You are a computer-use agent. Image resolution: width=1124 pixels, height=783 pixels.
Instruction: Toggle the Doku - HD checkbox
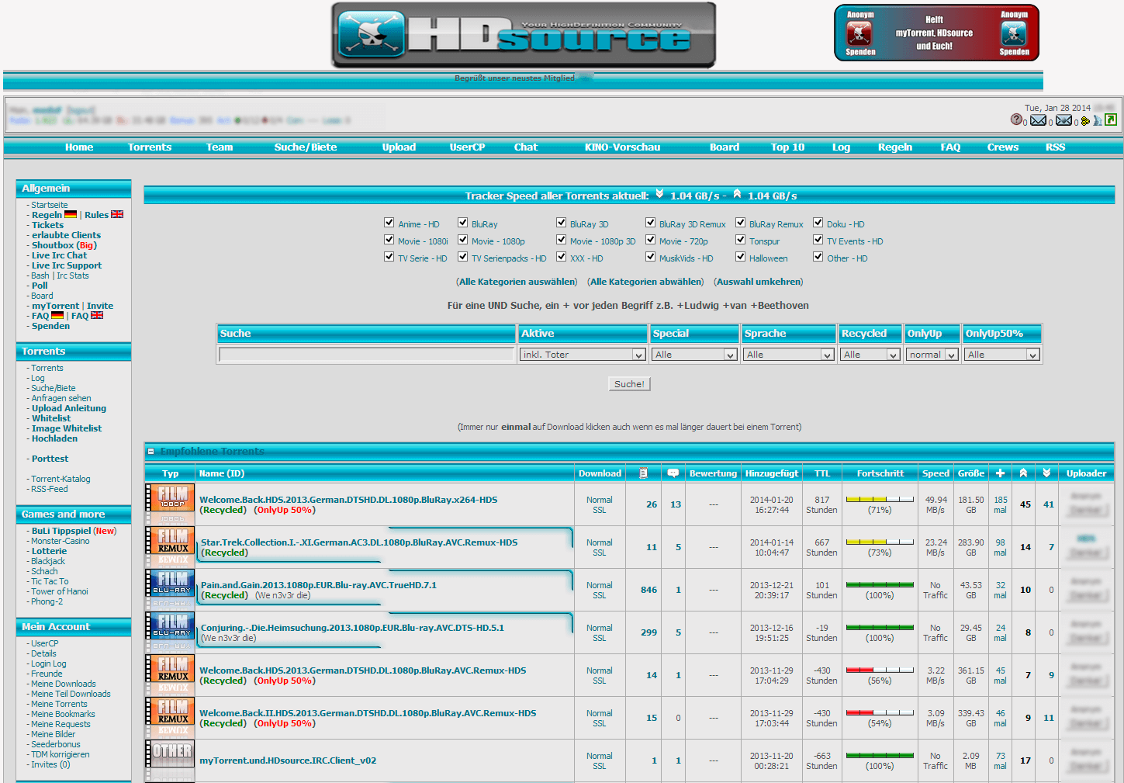coord(818,223)
